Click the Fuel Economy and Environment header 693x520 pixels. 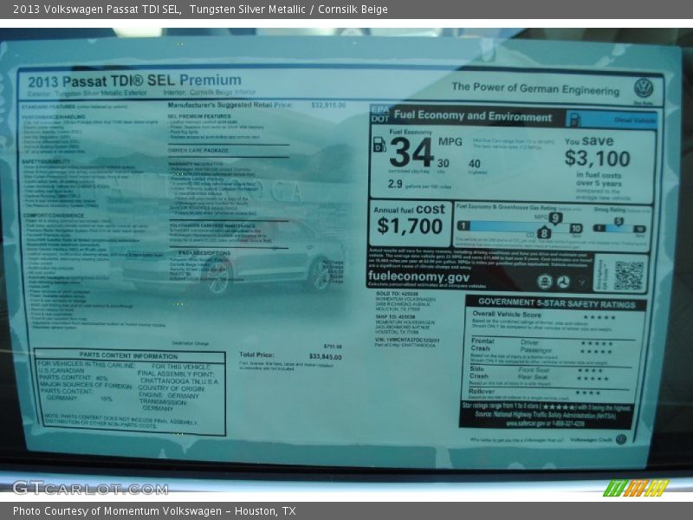[472, 115]
